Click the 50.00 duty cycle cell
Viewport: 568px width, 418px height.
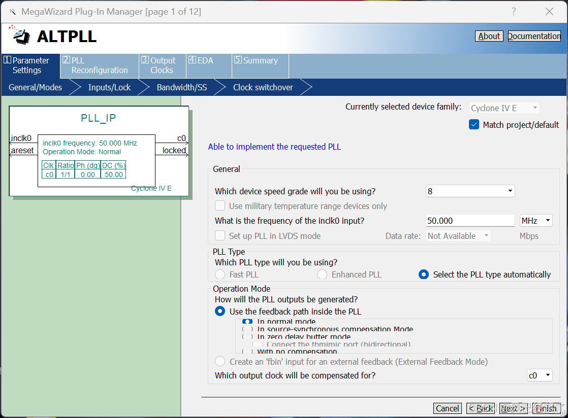[x=114, y=175]
